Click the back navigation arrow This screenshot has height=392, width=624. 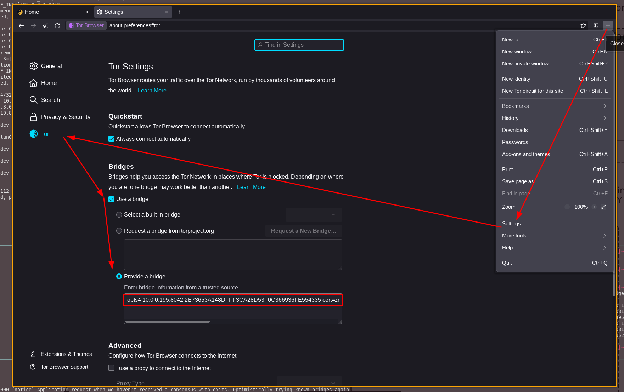point(21,25)
